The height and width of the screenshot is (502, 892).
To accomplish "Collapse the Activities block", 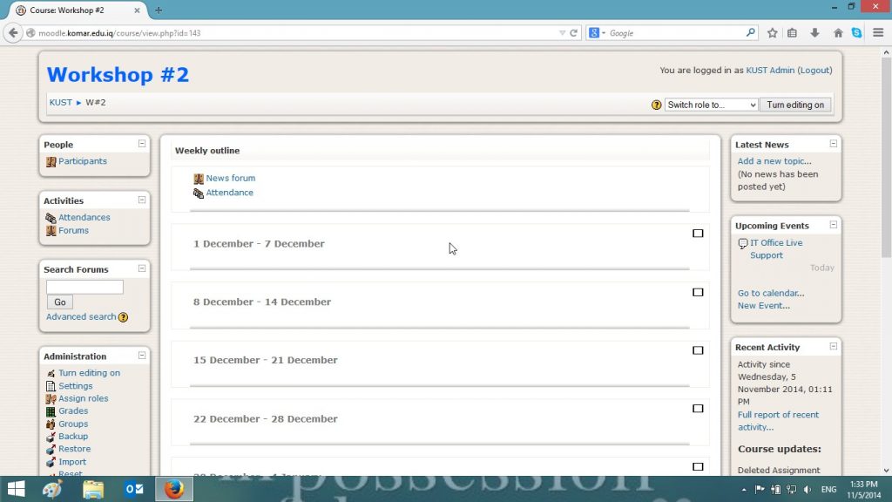I will point(142,200).
